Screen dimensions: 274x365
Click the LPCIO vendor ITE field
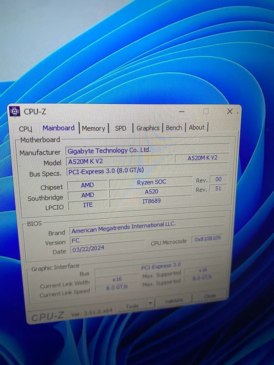click(x=88, y=205)
